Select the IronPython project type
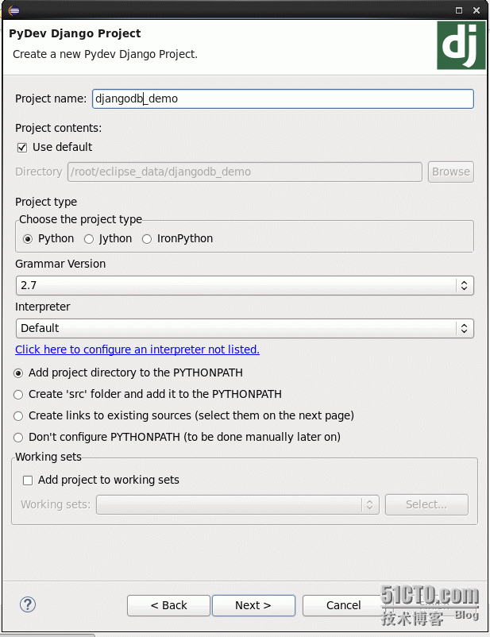This screenshot has height=637, width=490. (147, 239)
